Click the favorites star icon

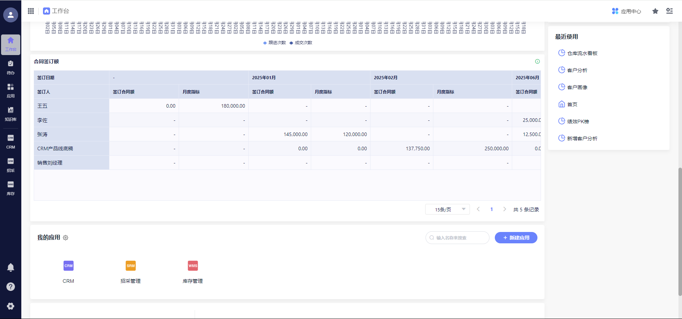click(x=655, y=11)
